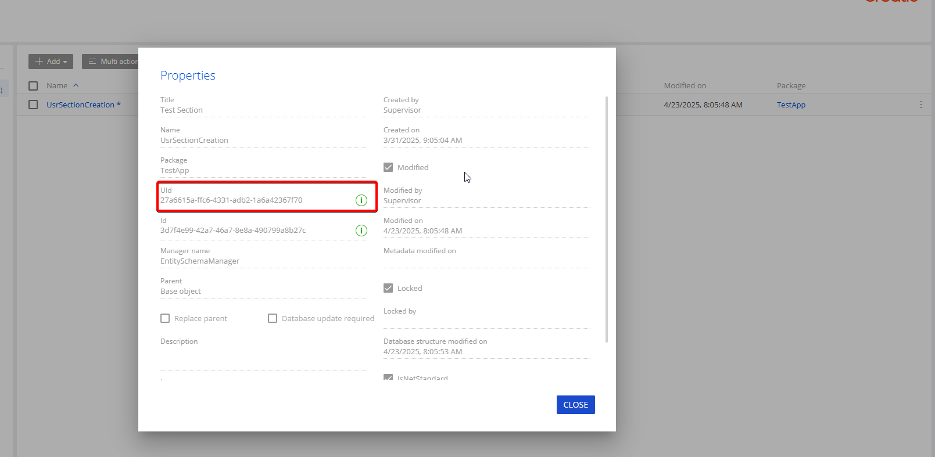
Task: Open the three-dot menu for UsrSectionCreation row
Action: click(x=921, y=105)
